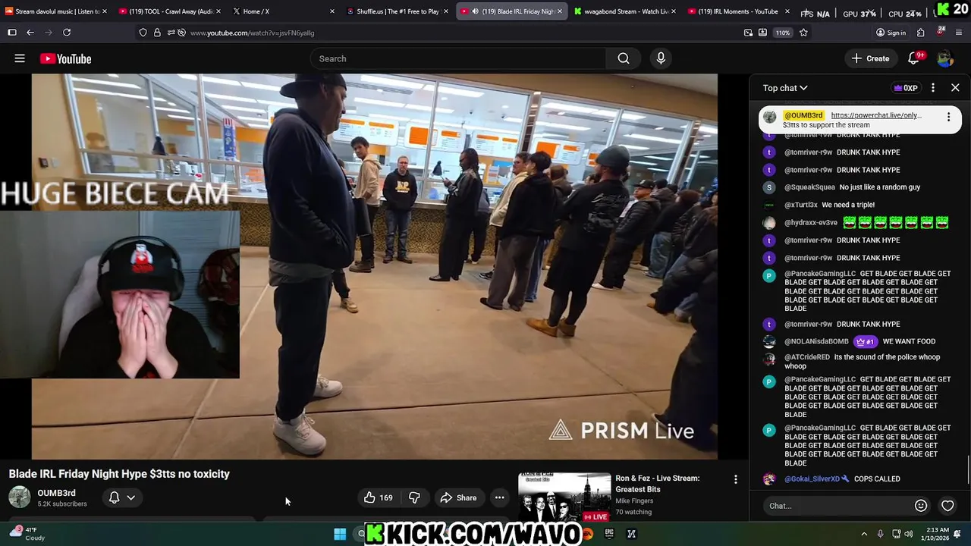This screenshot has height=546, width=971.
Task: Open picture-in-picture icon in the address bar
Action: pos(749,33)
